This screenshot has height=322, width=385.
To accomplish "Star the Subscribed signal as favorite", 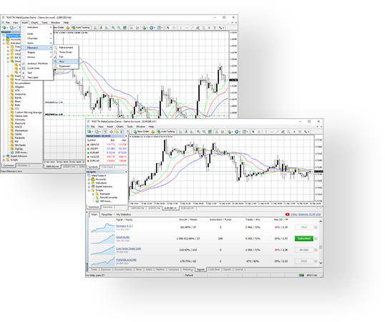I will coord(316,238).
